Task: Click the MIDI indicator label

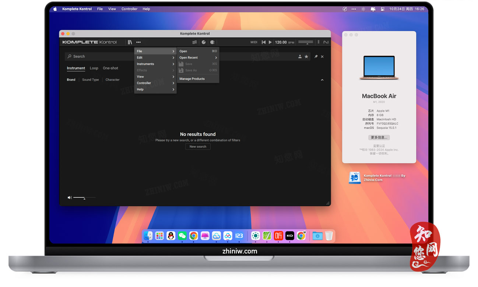Action: (254, 42)
